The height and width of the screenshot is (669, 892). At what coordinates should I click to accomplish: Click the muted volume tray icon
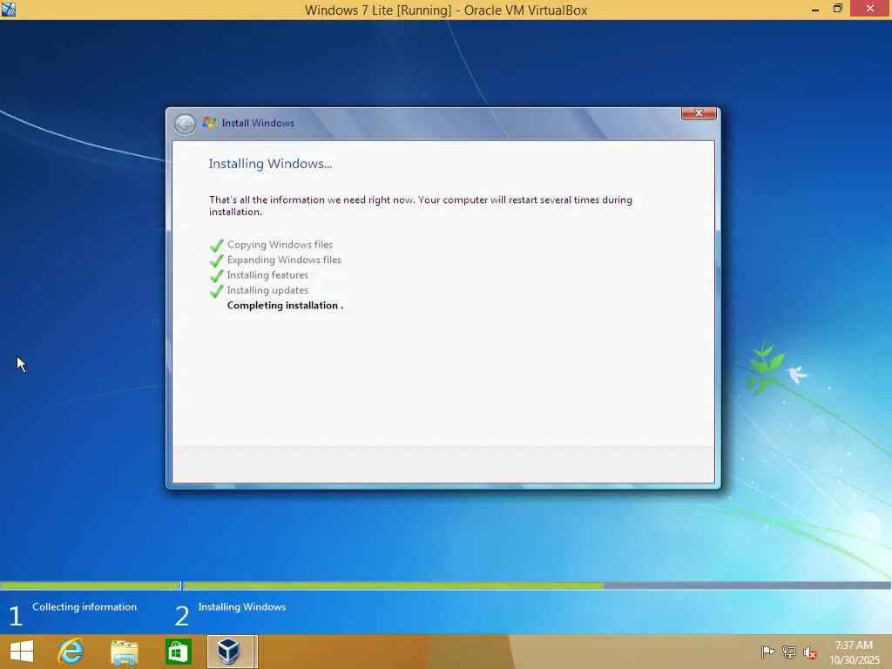[x=810, y=652]
